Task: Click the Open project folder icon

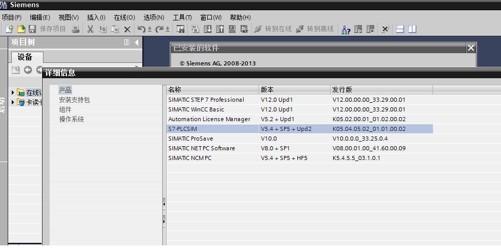Action: [x=21, y=29]
